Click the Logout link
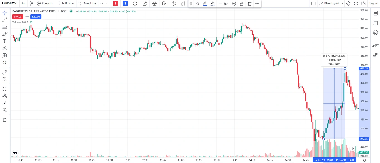The image size is (380, 163). [x=374, y=4]
